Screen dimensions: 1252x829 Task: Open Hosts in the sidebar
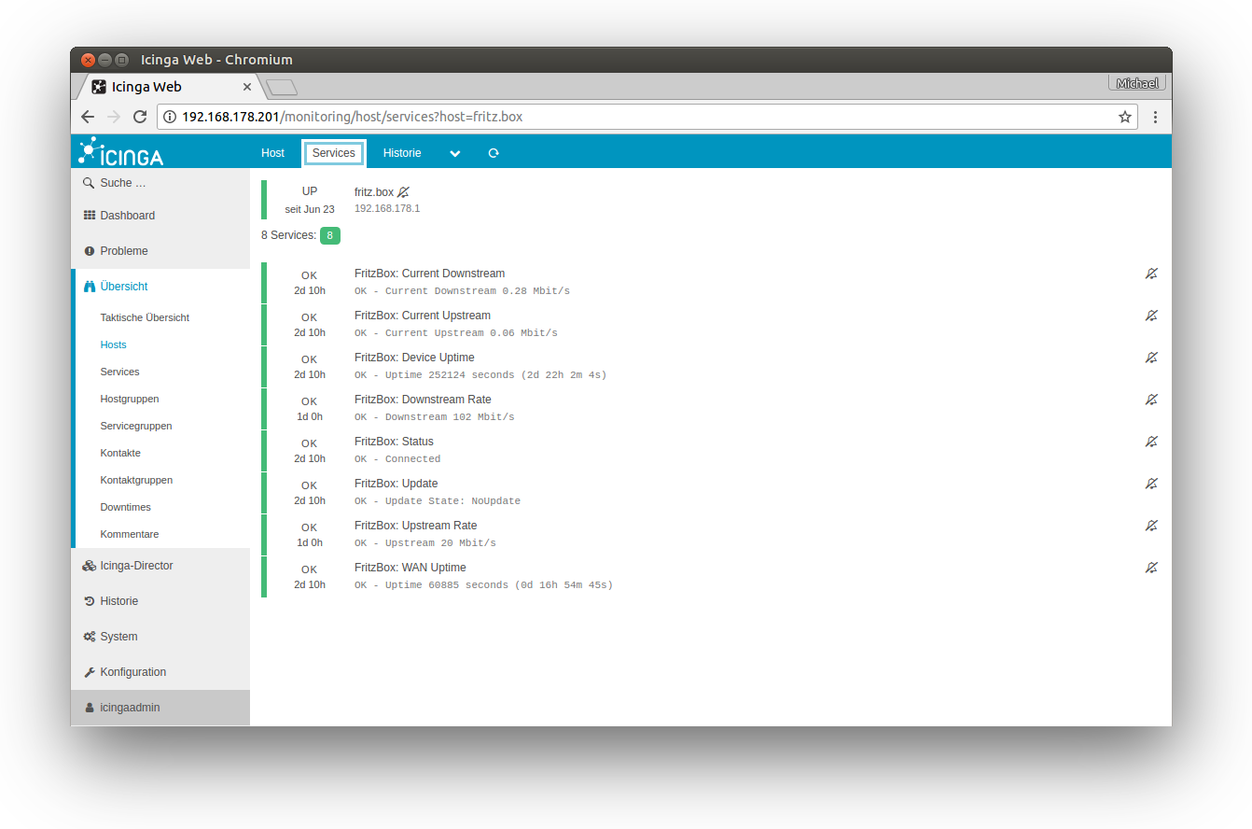point(113,344)
